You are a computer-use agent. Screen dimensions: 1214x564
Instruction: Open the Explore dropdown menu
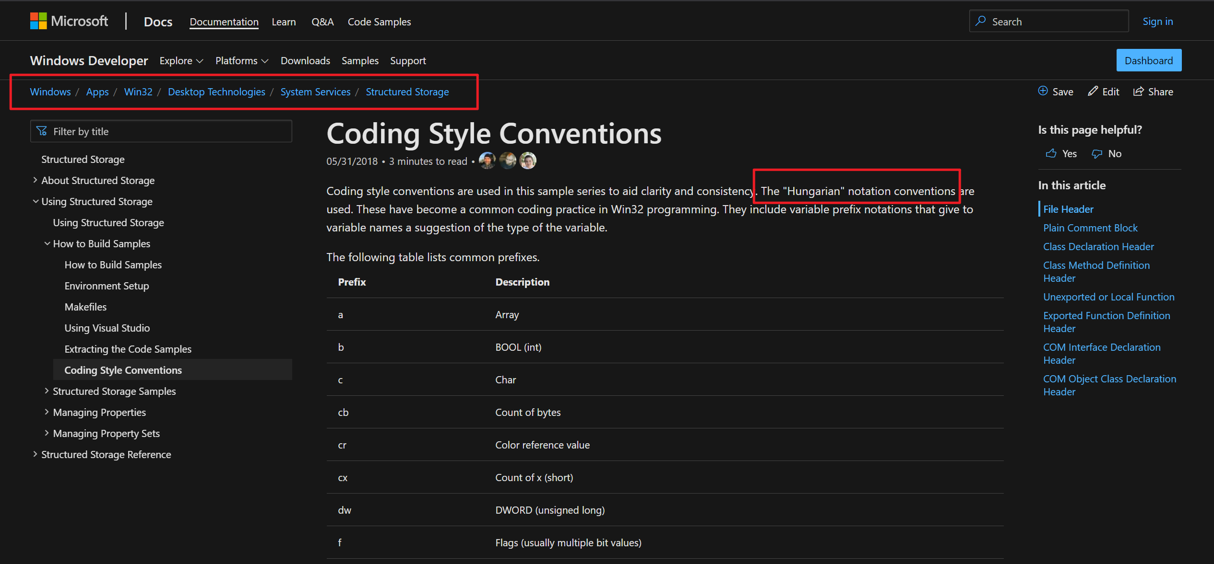tap(181, 61)
